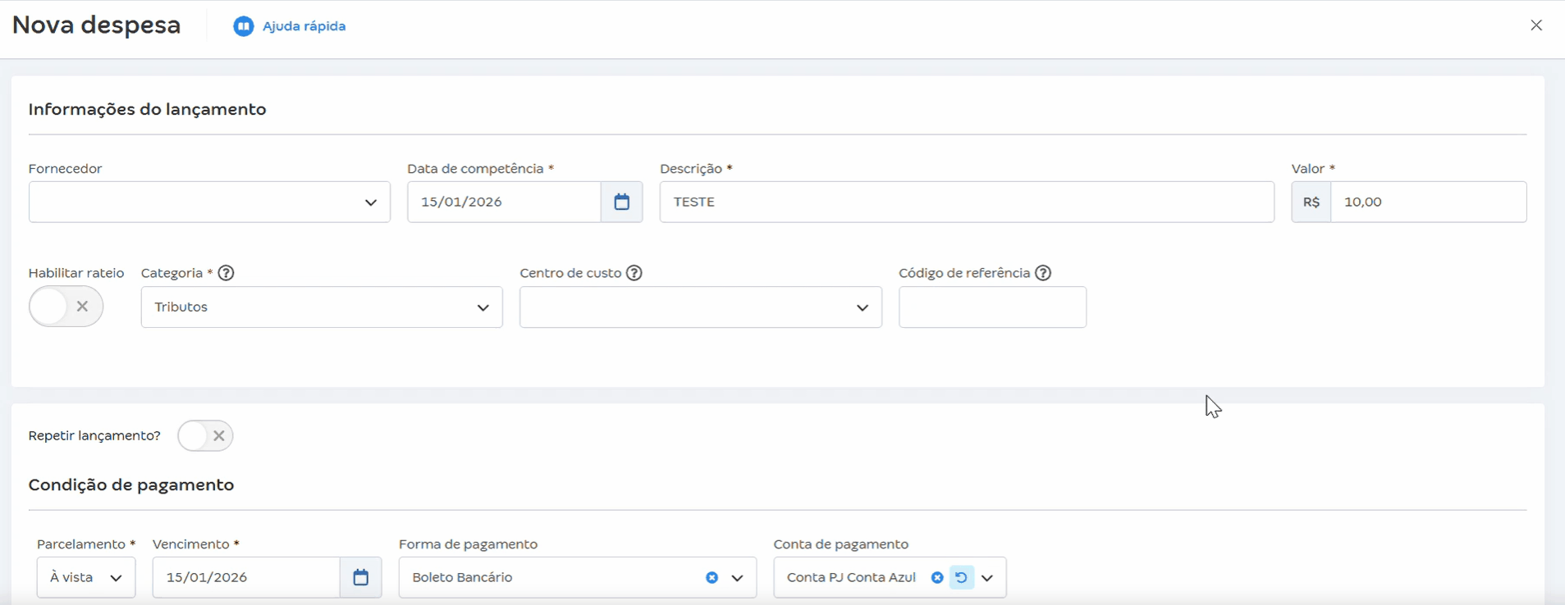Image resolution: width=1565 pixels, height=605 pixels.
Task: Open the Ajuda rápida book icon
Action: tap(243, 26)
